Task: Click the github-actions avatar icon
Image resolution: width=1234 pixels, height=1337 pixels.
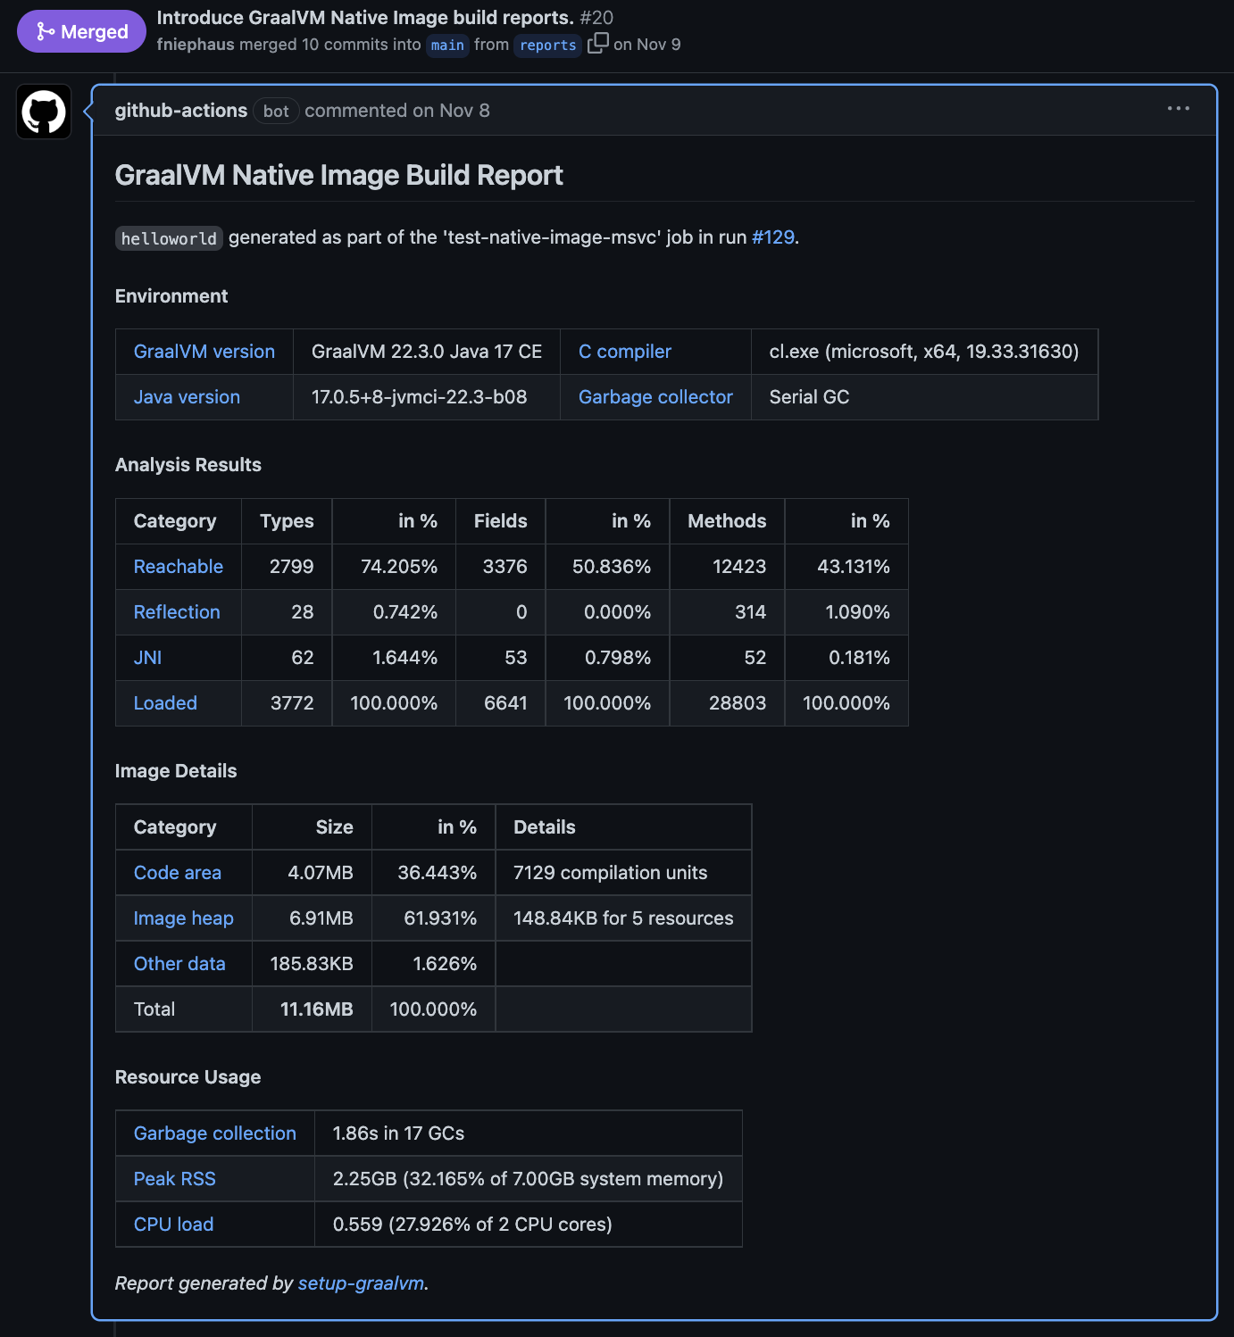Action: [44, 112]
